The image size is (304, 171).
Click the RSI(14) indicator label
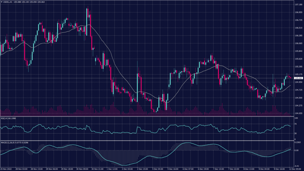pyautogui.click(x=5, y=119)
